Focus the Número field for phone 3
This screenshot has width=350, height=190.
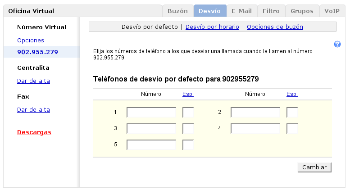(151, 129)
